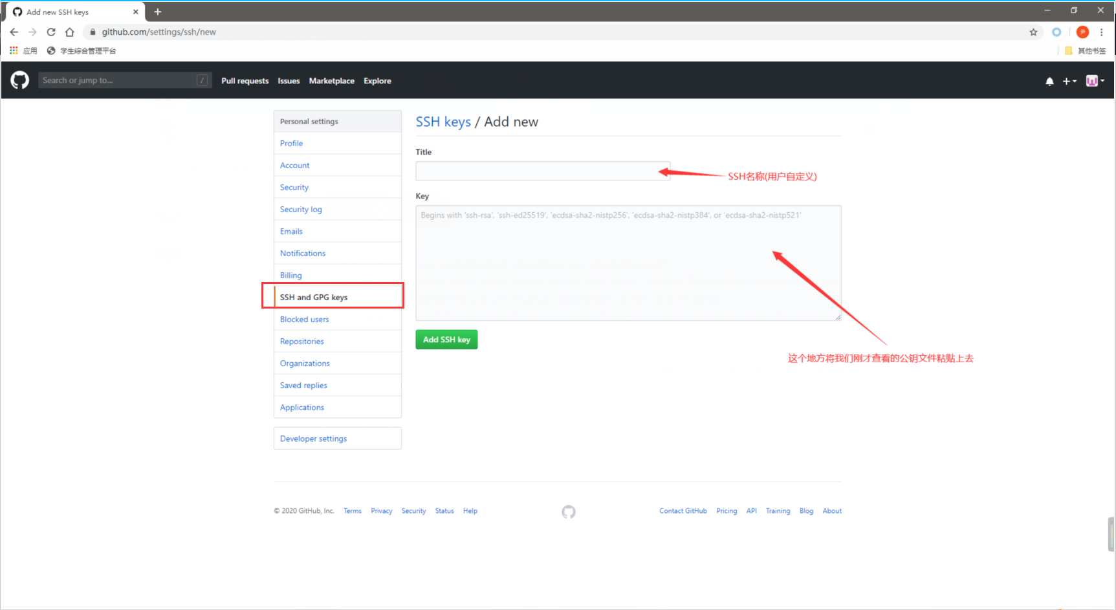
Task: Open the user avatar menu
Action: click(1095, 81)
